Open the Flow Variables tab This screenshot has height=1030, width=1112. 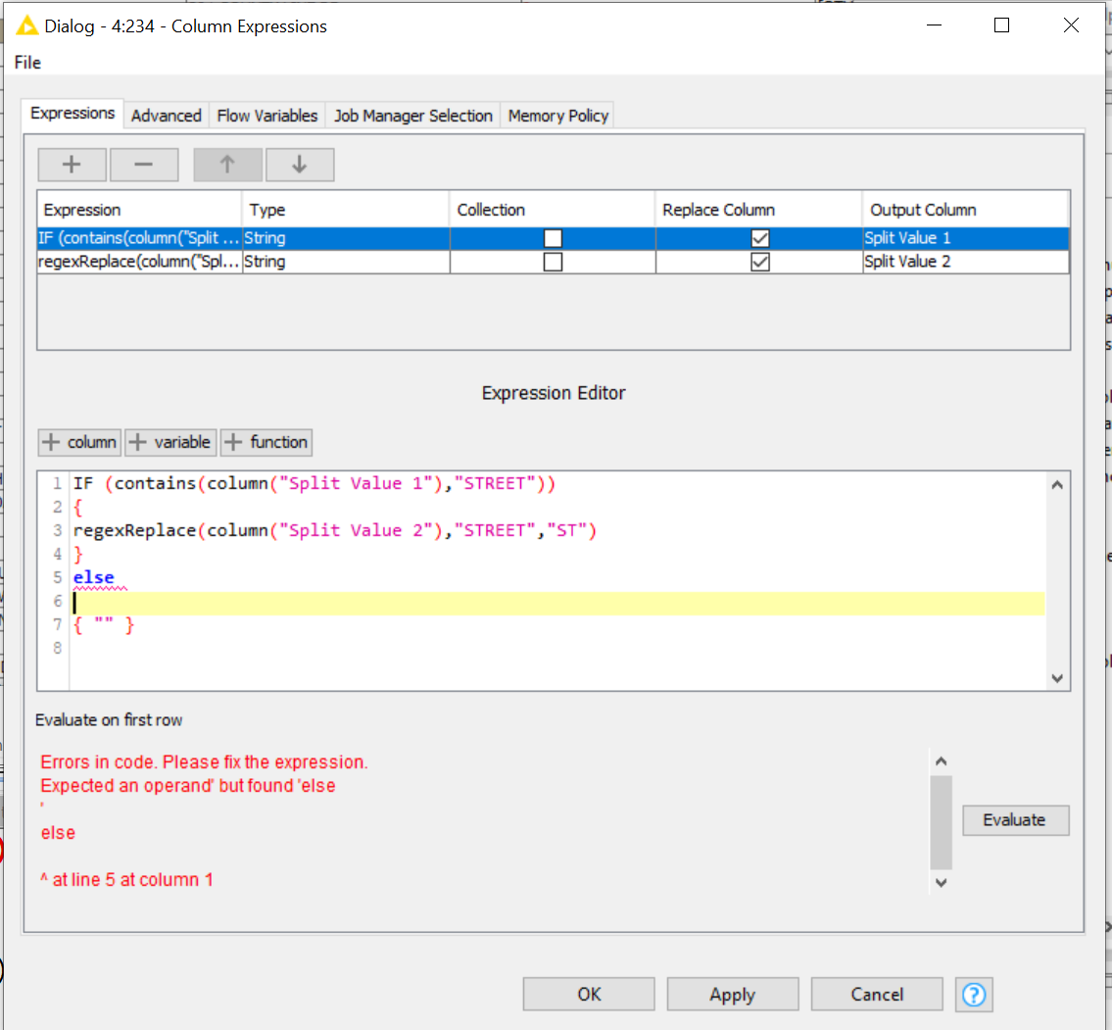pos(267,116)
